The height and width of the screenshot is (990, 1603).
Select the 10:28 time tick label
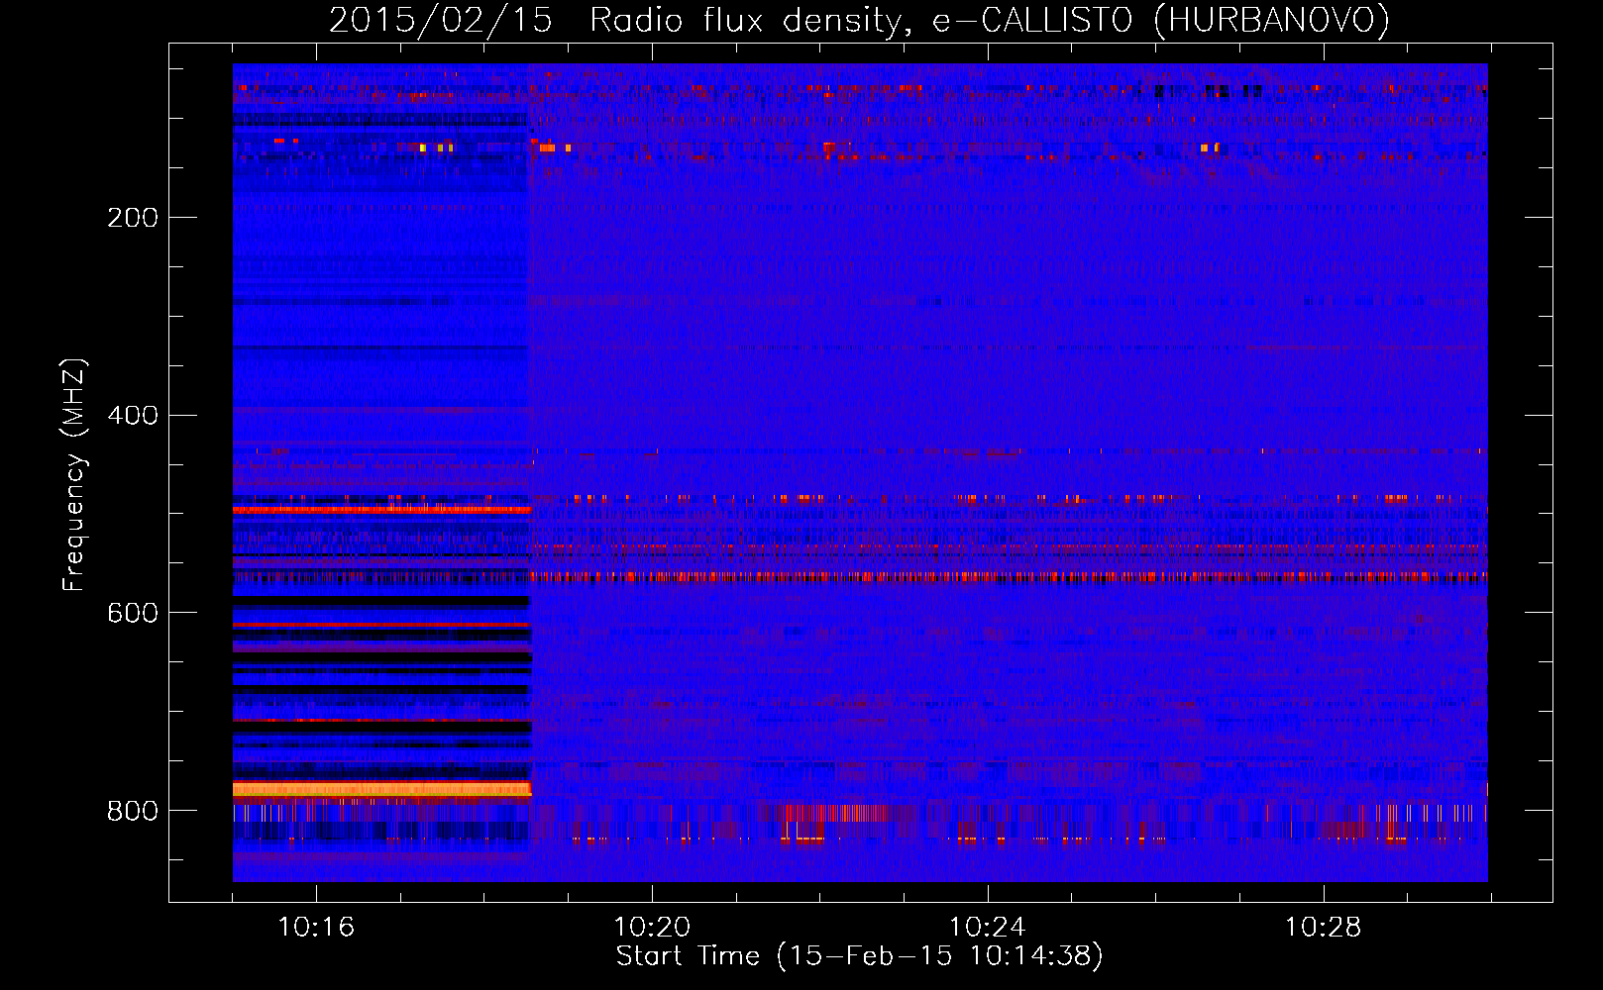(x=1324, y=928)
